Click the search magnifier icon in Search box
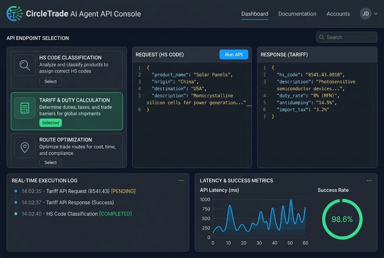Viewport: 384px width, 258px height. coord(322,37)
